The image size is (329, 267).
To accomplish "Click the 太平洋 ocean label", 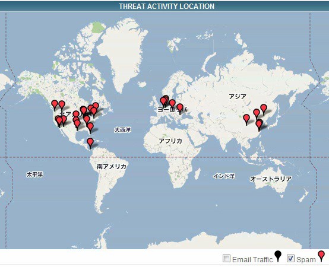I will click(x=35, y=174).
